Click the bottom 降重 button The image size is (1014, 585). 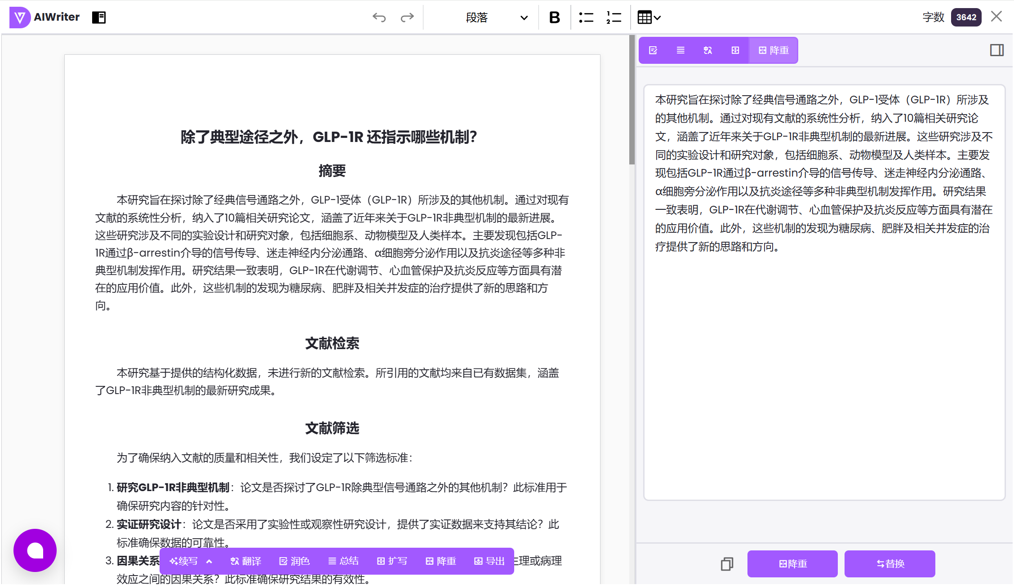[792, 564]
